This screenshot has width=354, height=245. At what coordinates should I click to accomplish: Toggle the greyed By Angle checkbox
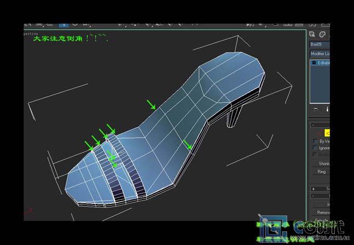(315, 154)
